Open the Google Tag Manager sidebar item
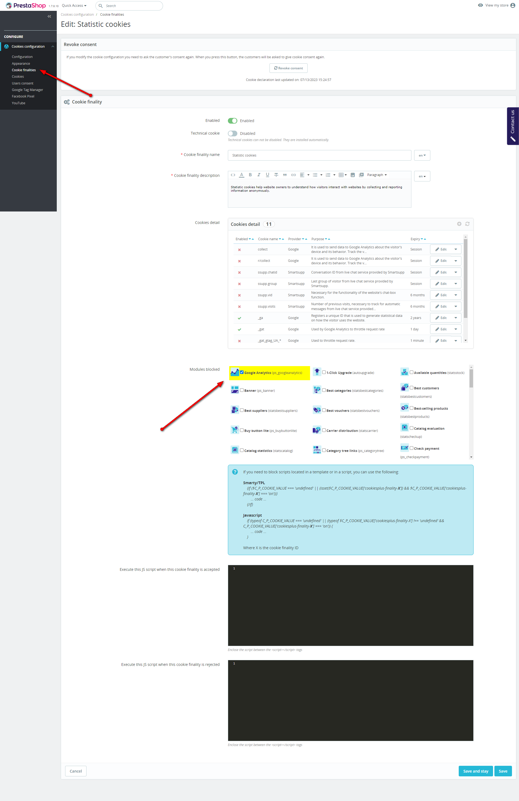 pyautogui.click(x=28, y=90)
